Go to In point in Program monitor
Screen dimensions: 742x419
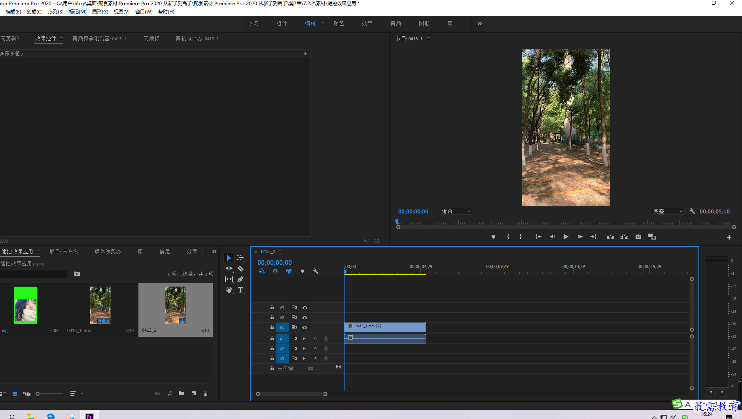[x=538, y=237]
